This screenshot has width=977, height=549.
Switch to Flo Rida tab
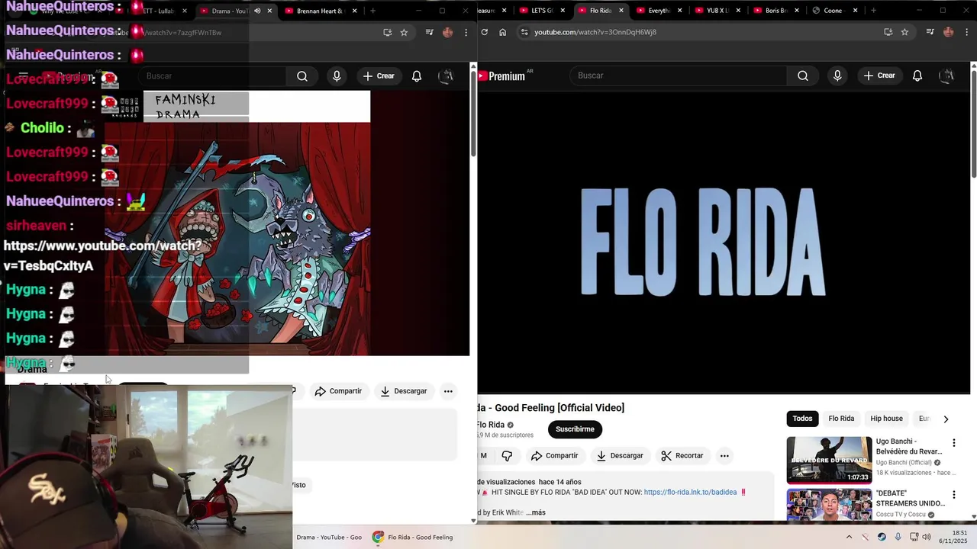(601, 11)
